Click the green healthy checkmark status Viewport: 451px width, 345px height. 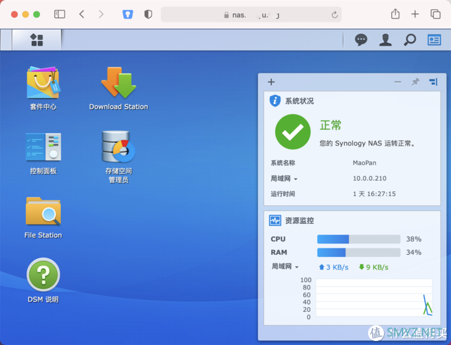click(292, 132)
